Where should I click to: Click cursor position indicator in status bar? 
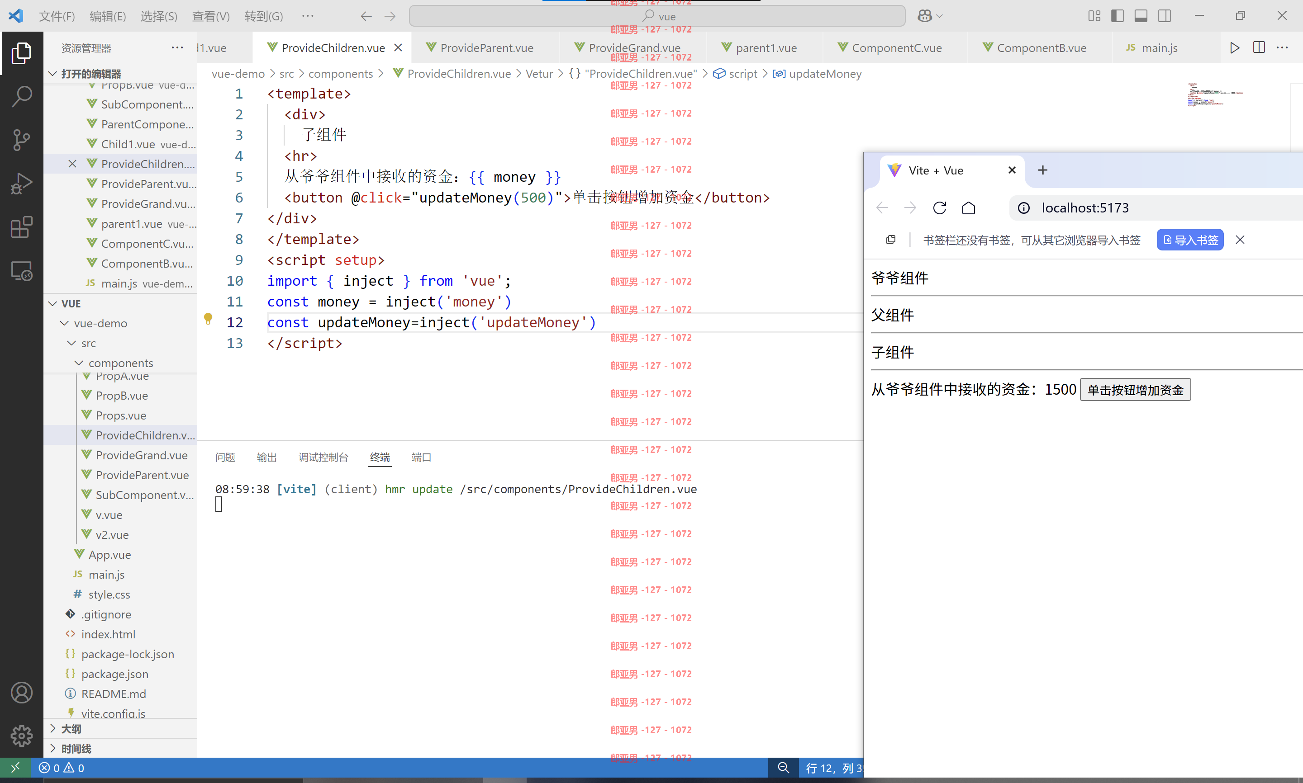(x=833, y=768)
